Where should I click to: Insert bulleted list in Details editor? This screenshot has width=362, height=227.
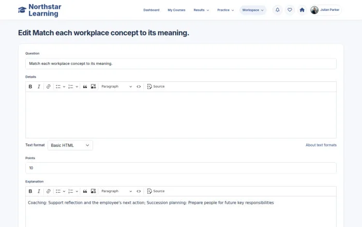[58, 87]
